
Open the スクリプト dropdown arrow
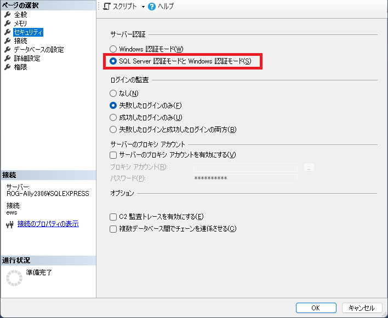(x=143, y=7)
